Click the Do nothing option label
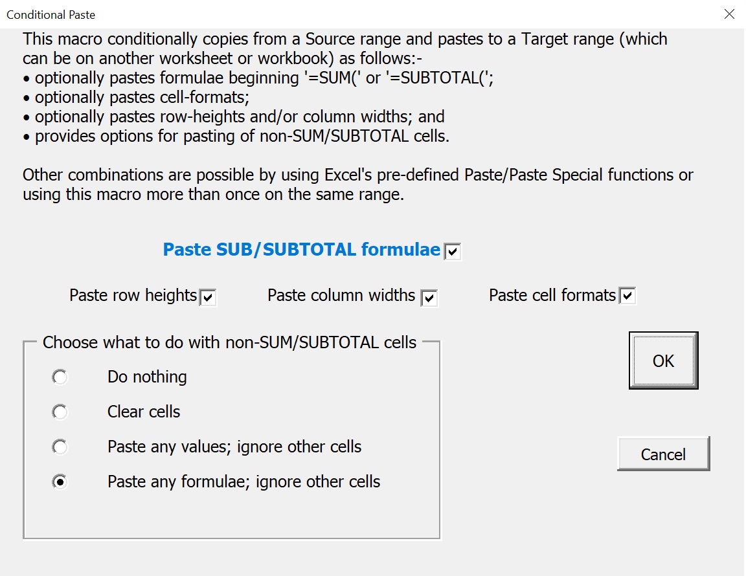The height and width of the screenshot is (576, 746). [147, 377]
